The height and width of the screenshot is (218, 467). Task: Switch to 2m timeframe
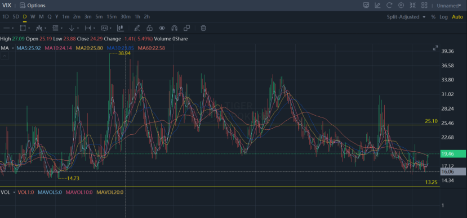point(77,17)
